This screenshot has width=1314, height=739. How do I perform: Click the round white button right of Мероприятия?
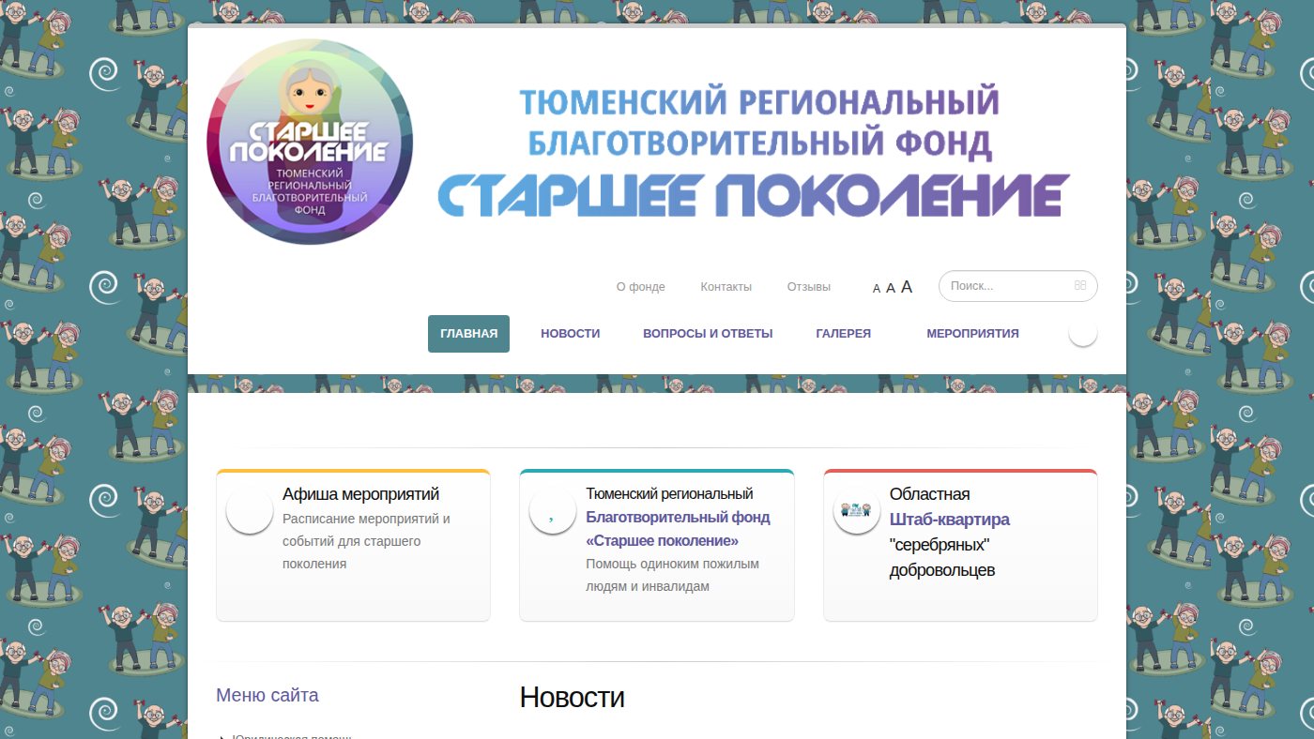(x=1083, y=332)
